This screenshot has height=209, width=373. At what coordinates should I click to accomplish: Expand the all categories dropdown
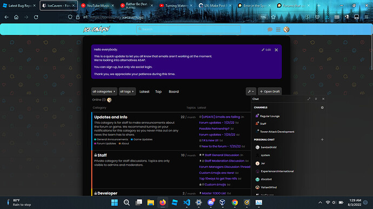[x=104, y=92]
